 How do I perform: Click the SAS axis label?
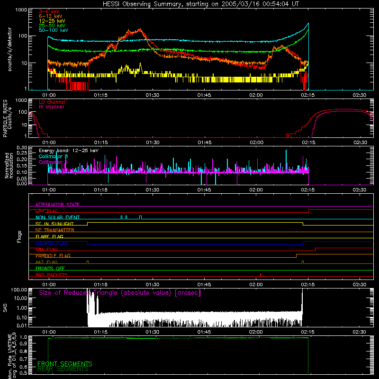[5, 308]
